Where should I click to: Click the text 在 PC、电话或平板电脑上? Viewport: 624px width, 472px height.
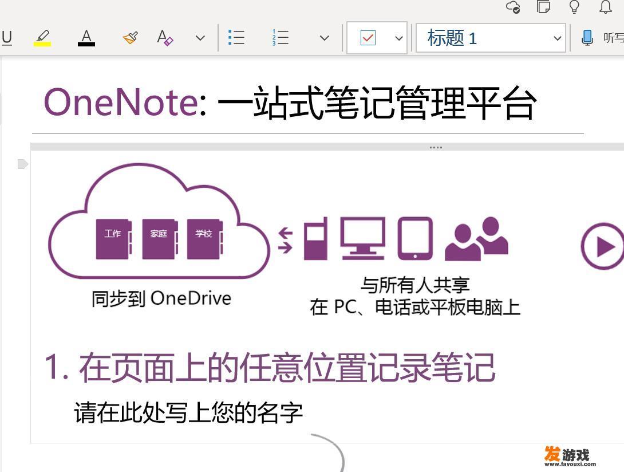click(415, 308)
